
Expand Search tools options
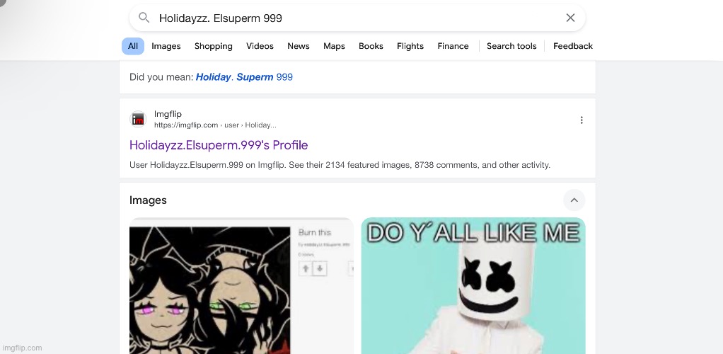[x=511, y=46]
